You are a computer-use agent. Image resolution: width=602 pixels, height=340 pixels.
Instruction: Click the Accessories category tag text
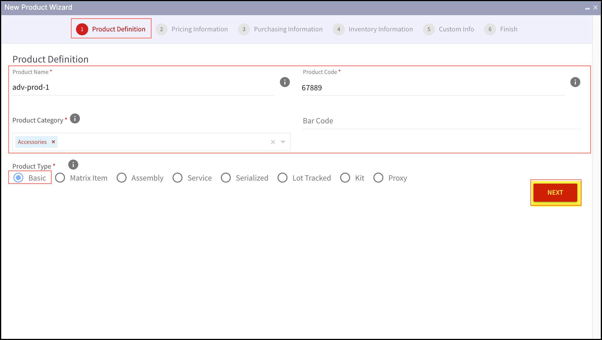tap(32, 142)
